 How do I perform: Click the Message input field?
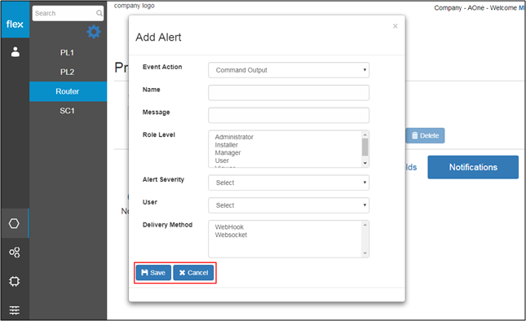pyautogui.click(x=289, y=115)
